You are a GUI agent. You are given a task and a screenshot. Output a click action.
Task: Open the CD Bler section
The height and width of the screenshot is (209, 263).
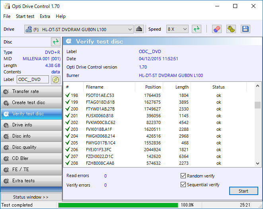(31, 158)
